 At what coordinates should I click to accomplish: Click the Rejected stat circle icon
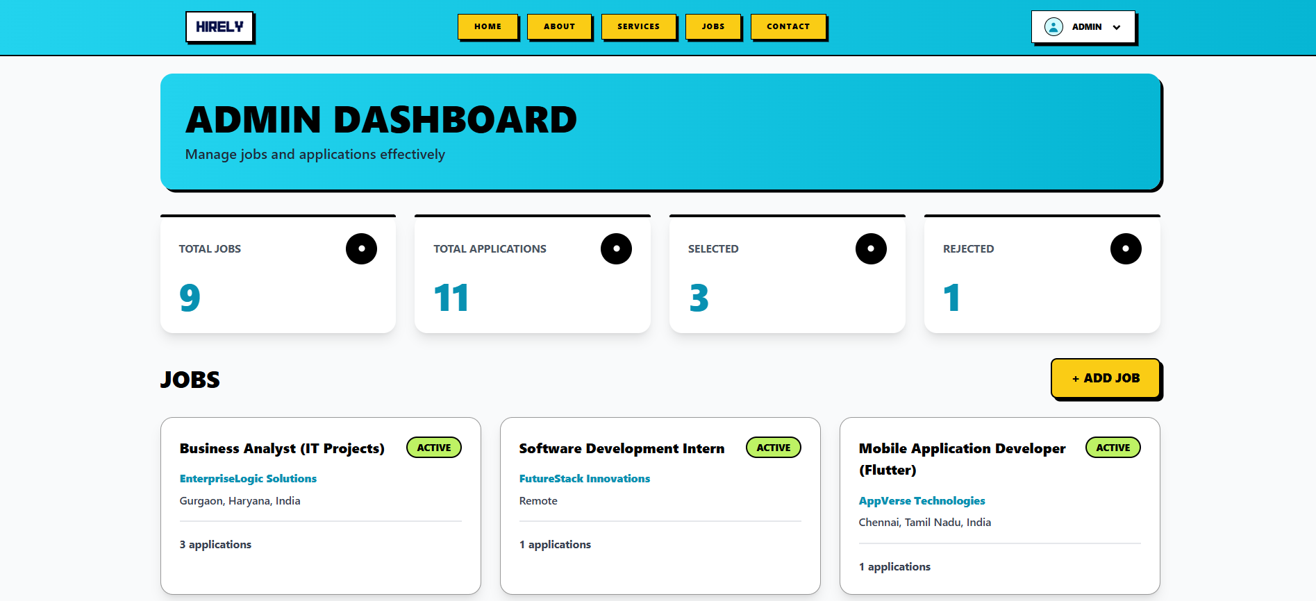click(x=1125, y=248)
